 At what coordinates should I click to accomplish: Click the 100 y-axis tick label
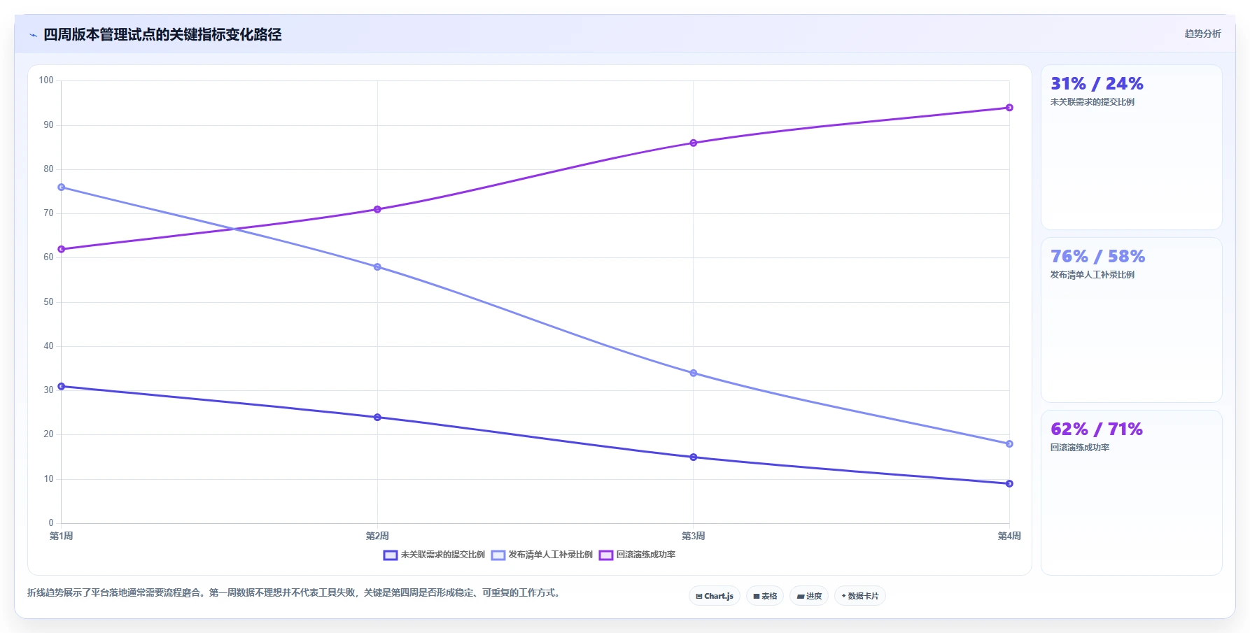(x=46, y=80)
